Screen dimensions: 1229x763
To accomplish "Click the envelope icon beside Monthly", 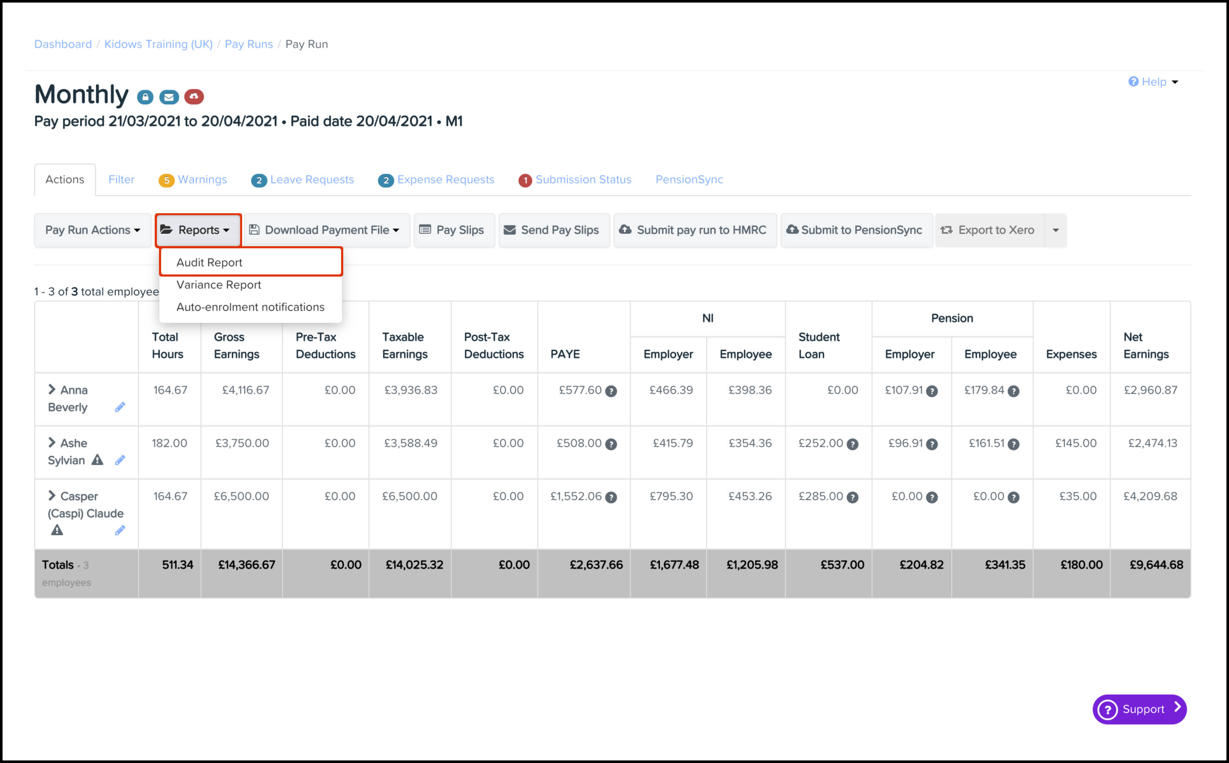I will 169,97.
